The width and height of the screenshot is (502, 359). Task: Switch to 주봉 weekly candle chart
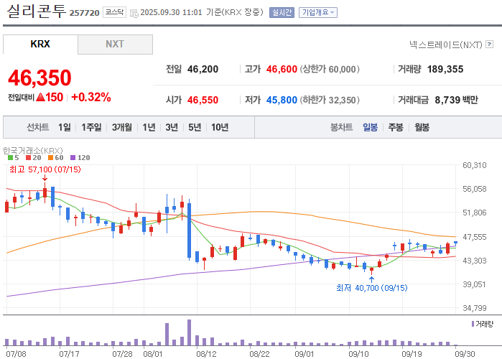[396, 127]
